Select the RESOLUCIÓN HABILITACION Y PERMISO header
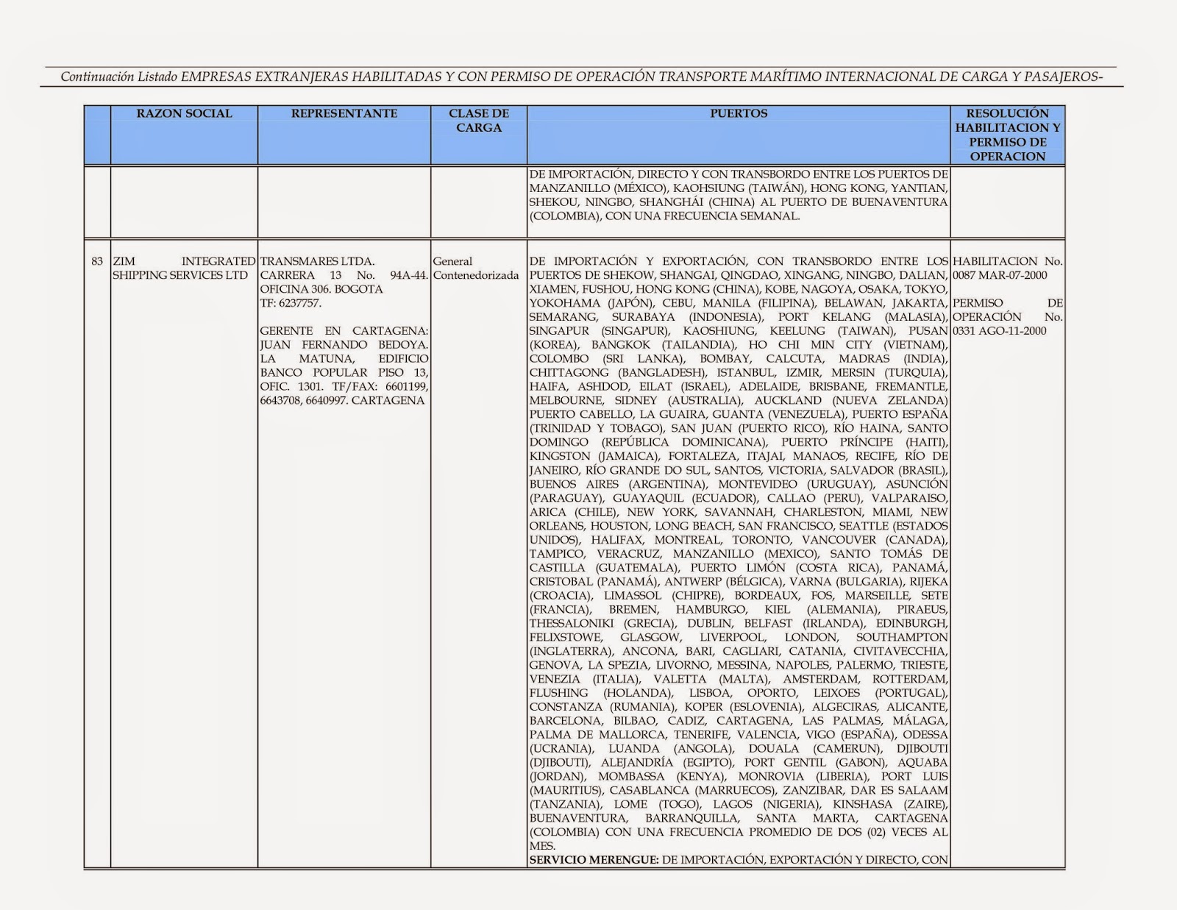Viewport: 1177px width, 910px height. click(x=1008, y=135)
